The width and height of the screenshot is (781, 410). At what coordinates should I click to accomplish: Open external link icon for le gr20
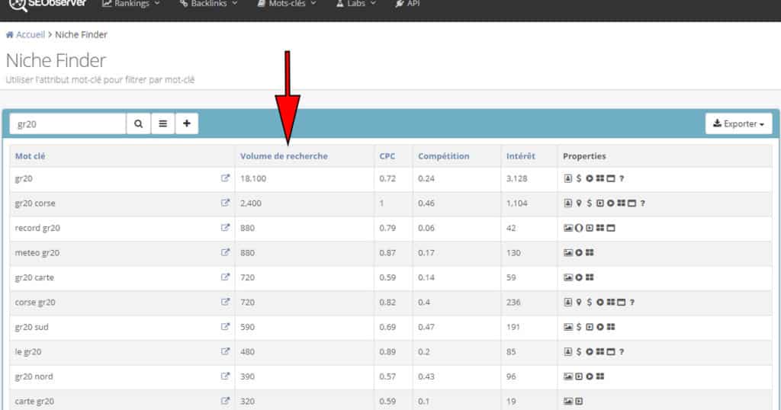pos(225,352)
